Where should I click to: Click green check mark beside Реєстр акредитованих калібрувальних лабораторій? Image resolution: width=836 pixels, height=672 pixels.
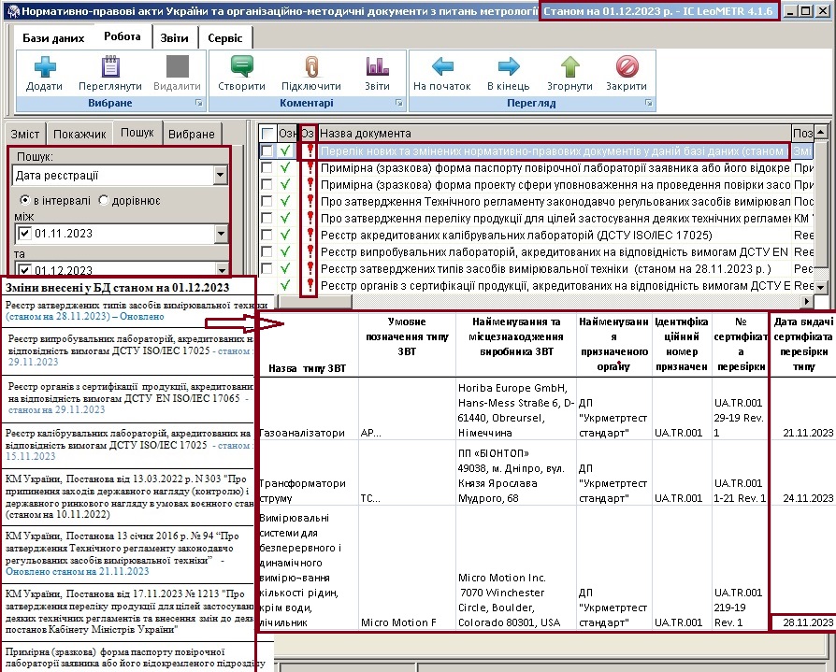tap(286, 235)
